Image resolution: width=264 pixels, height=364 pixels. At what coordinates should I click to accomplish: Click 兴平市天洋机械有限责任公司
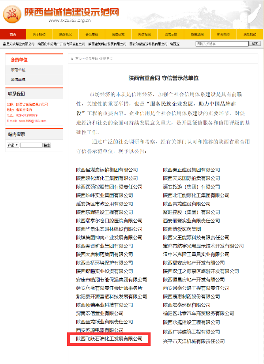(x=194, y=341)
